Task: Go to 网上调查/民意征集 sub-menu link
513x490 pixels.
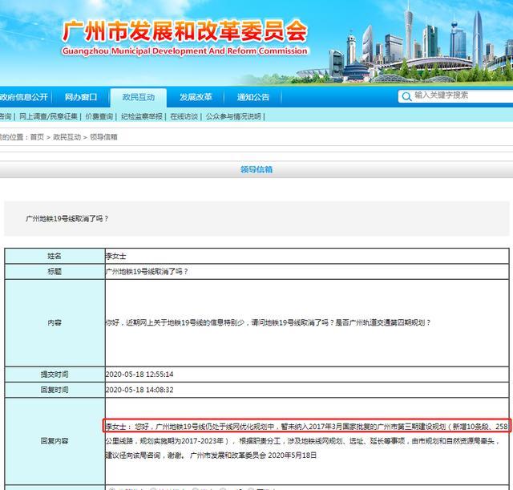Action: point(48,116)
